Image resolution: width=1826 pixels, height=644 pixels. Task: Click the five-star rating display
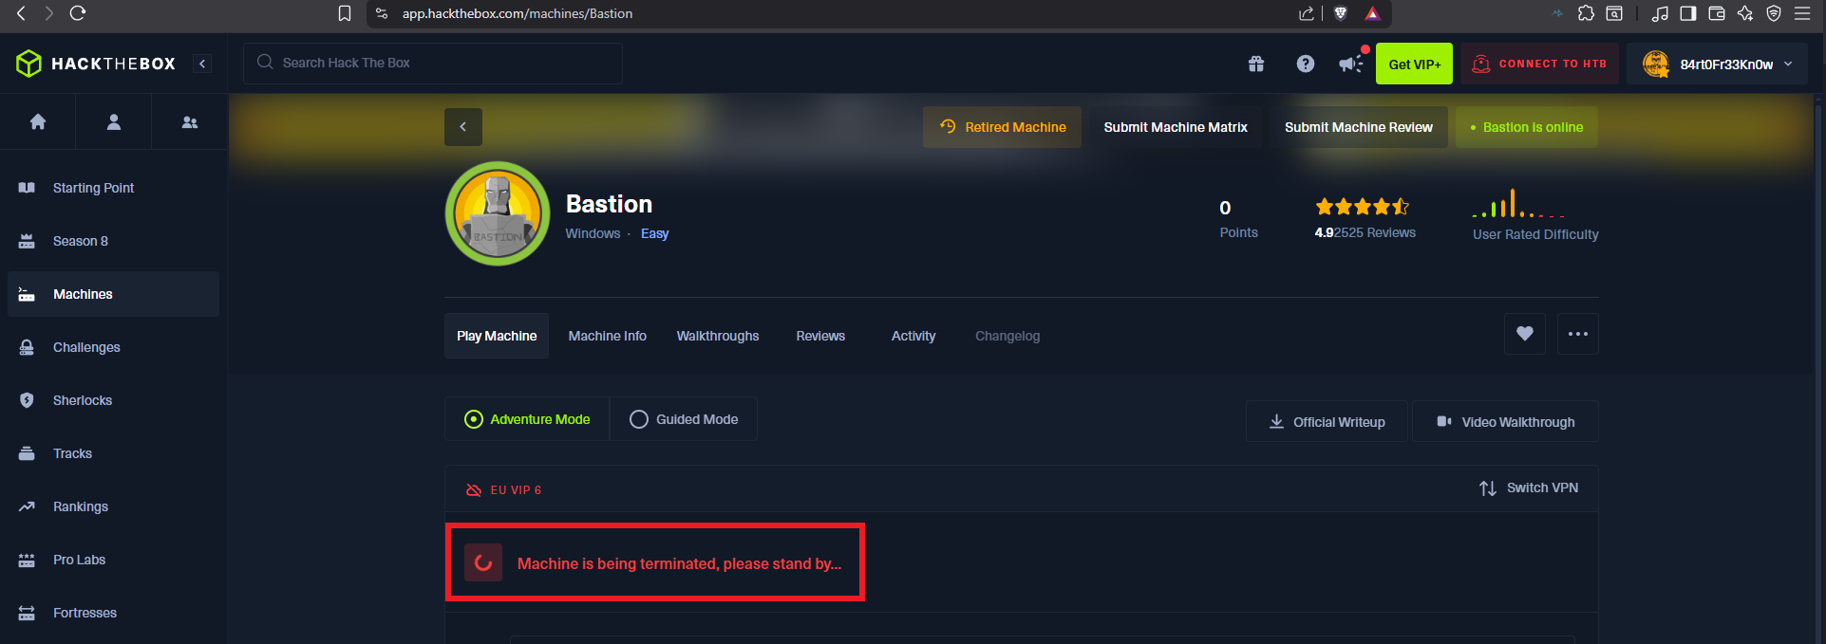(1362, 206)
